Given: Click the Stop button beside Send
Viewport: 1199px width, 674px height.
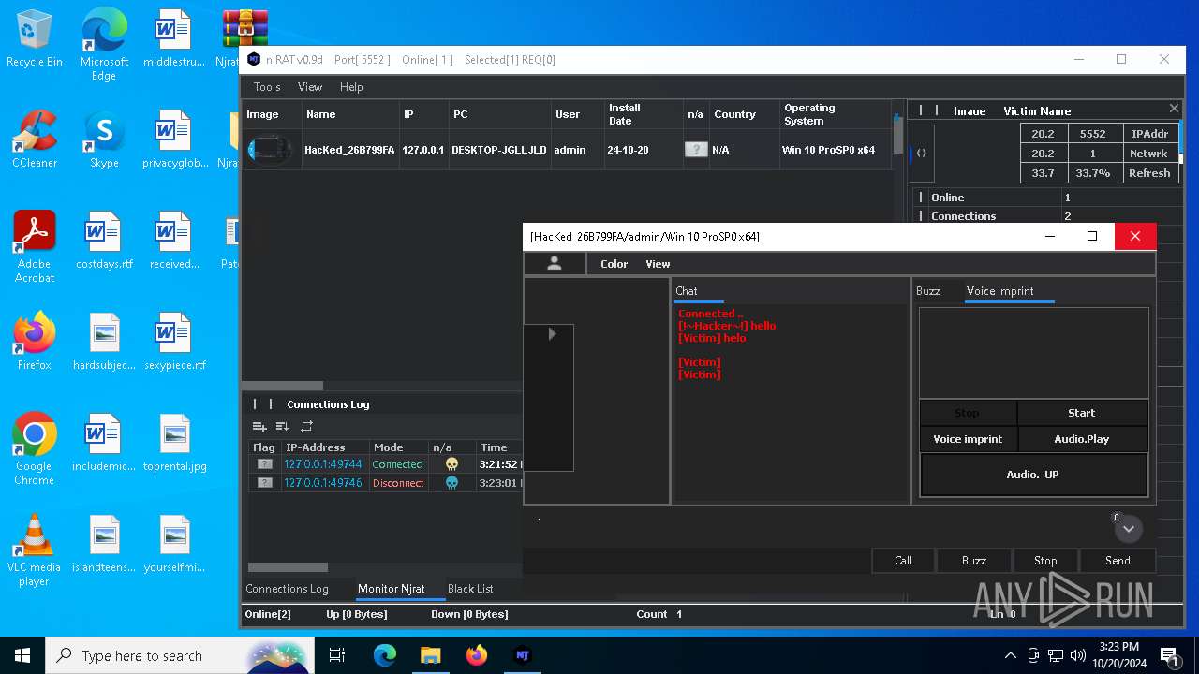Looking at the screenshot, I should [1045, 561].
